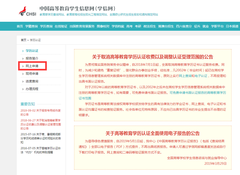Click the chevron beside 报告简介
This screenshot has width=240, height=175.
[x=23, y=58]
